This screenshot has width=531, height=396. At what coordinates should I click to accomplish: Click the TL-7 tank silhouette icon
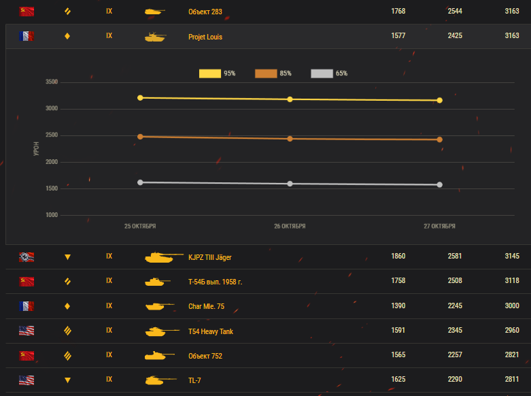coord(161,380)
